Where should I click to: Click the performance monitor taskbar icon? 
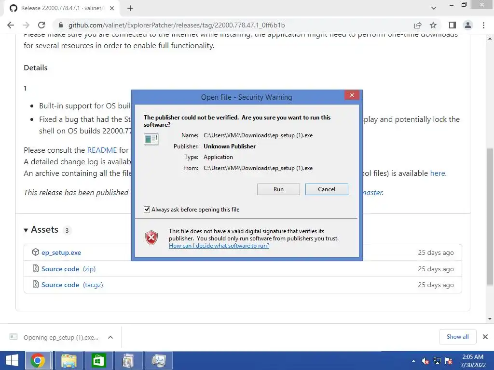[159, 360]
